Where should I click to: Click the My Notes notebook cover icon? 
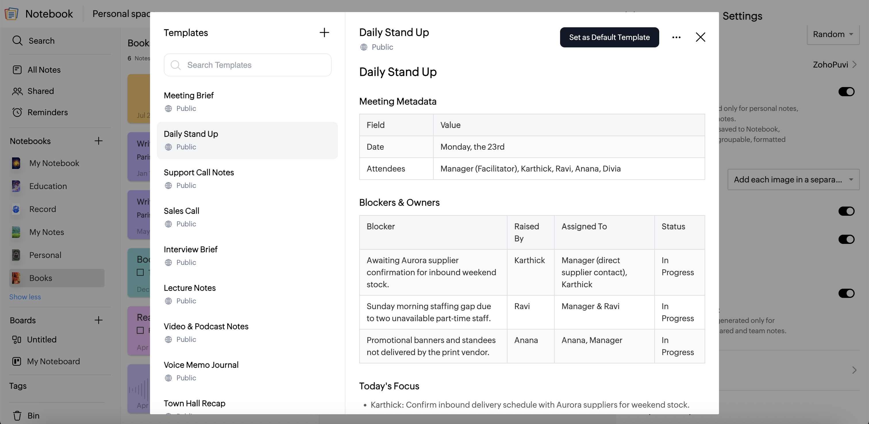[x=16, y=232]
